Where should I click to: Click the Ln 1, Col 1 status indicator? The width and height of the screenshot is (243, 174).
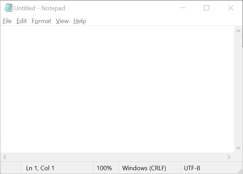point(40,168)
